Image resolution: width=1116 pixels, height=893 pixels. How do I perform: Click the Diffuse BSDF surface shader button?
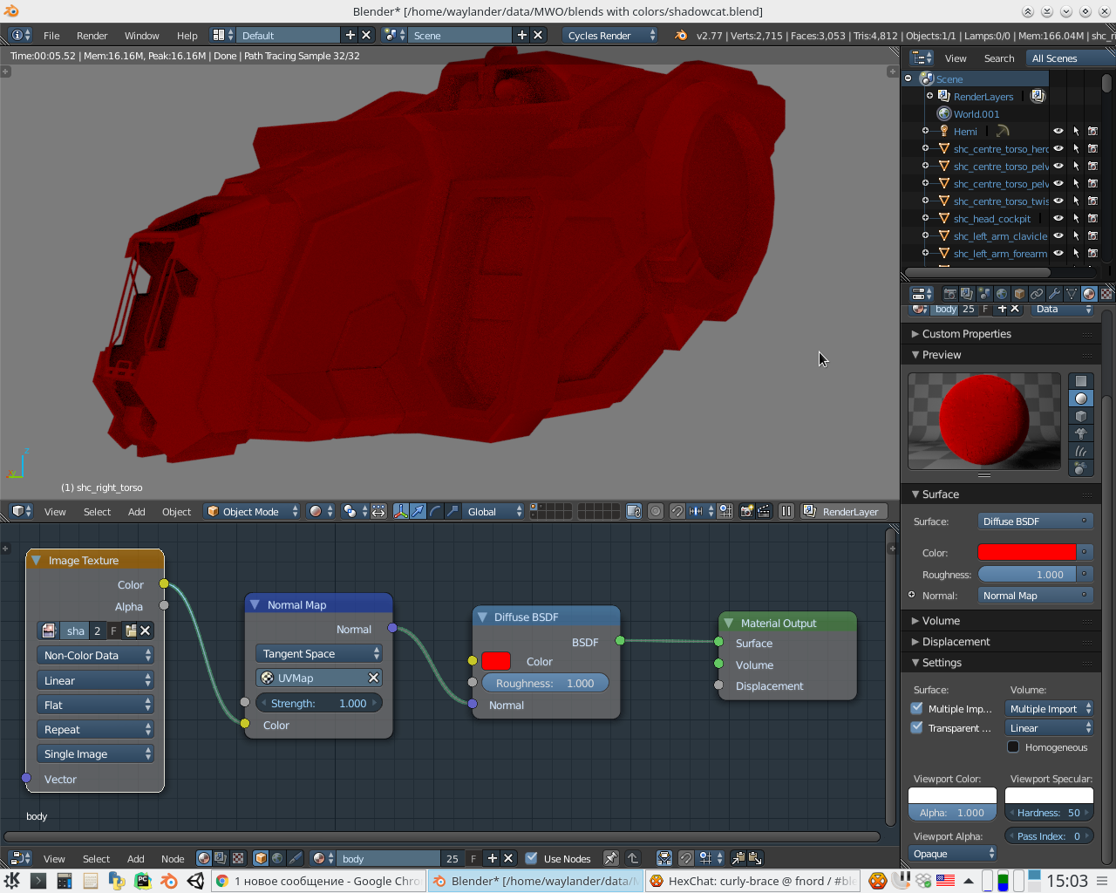pyautogui.click(x=1036, y=521)
